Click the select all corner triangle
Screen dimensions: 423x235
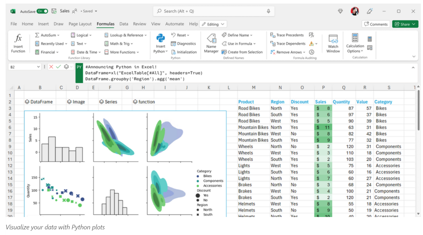click(x=11, y=88)
